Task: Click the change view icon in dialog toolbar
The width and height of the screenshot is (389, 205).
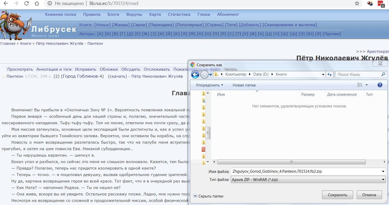Action: 360,85
